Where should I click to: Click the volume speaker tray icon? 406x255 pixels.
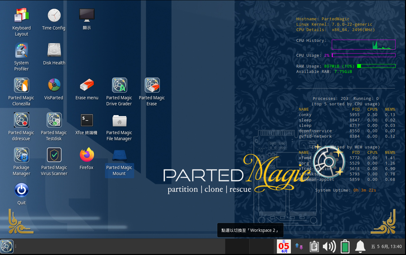click(x=329, y=246)
